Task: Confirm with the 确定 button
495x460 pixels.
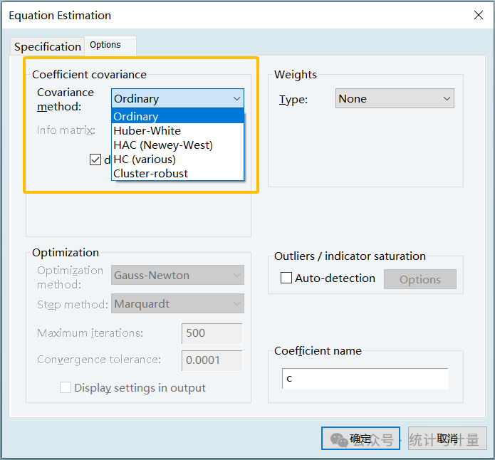Action: (360, 438)
